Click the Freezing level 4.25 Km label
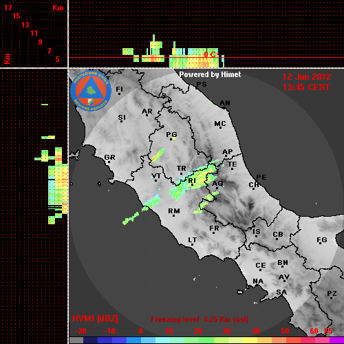 [200, 319]
